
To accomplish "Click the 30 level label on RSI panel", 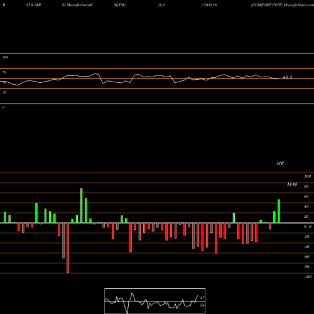I will coord(4,92).
